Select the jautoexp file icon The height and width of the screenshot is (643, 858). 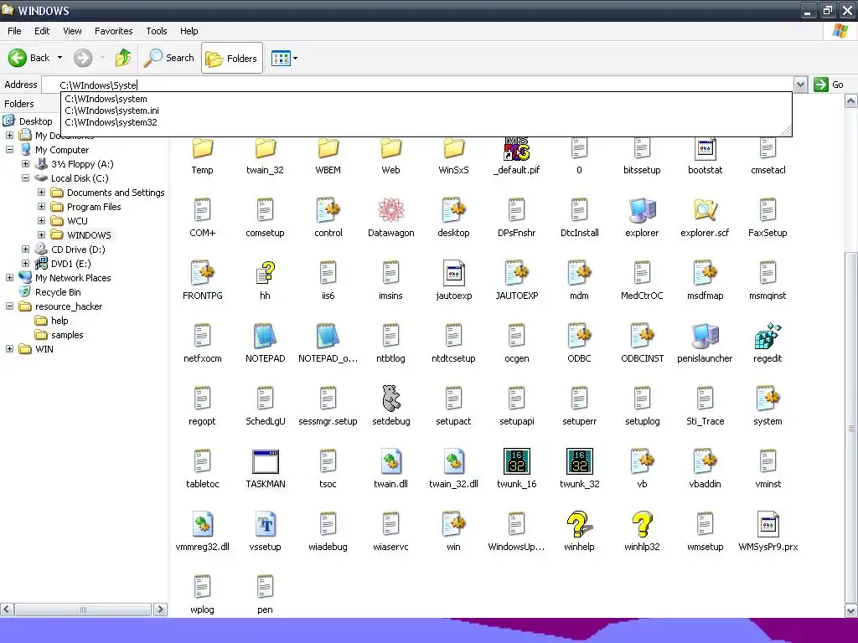point(453,273)
